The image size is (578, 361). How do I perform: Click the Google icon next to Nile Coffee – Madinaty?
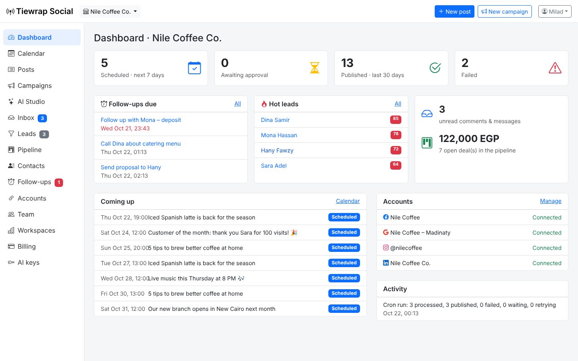tap(386, 232)
